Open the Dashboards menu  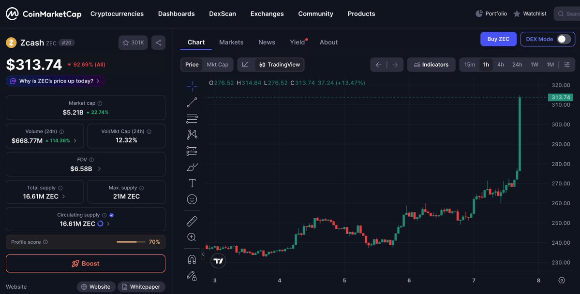[x=177, y=14]
